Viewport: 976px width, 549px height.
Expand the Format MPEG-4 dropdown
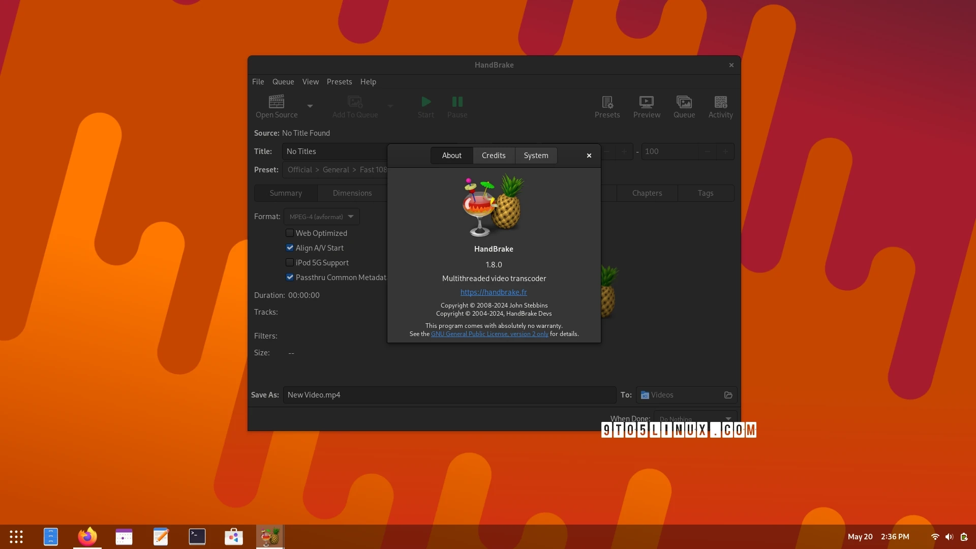(x=320, y=216)
